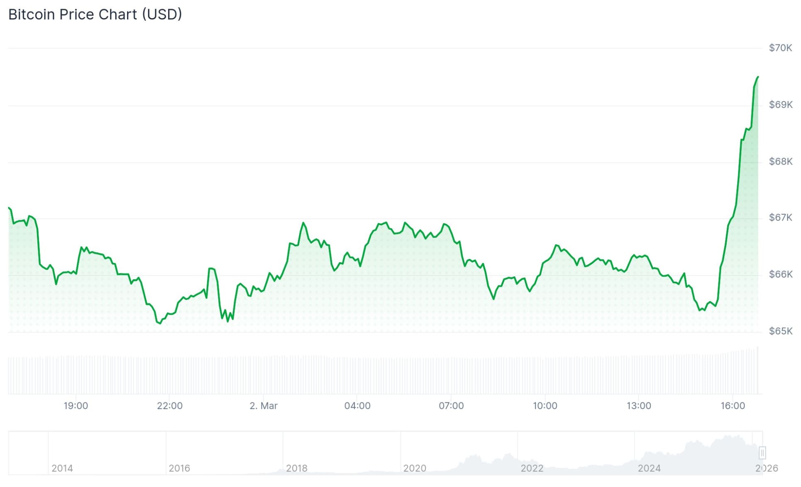
Task: Jump to 2024 in the range navigator
Action: 649,468
